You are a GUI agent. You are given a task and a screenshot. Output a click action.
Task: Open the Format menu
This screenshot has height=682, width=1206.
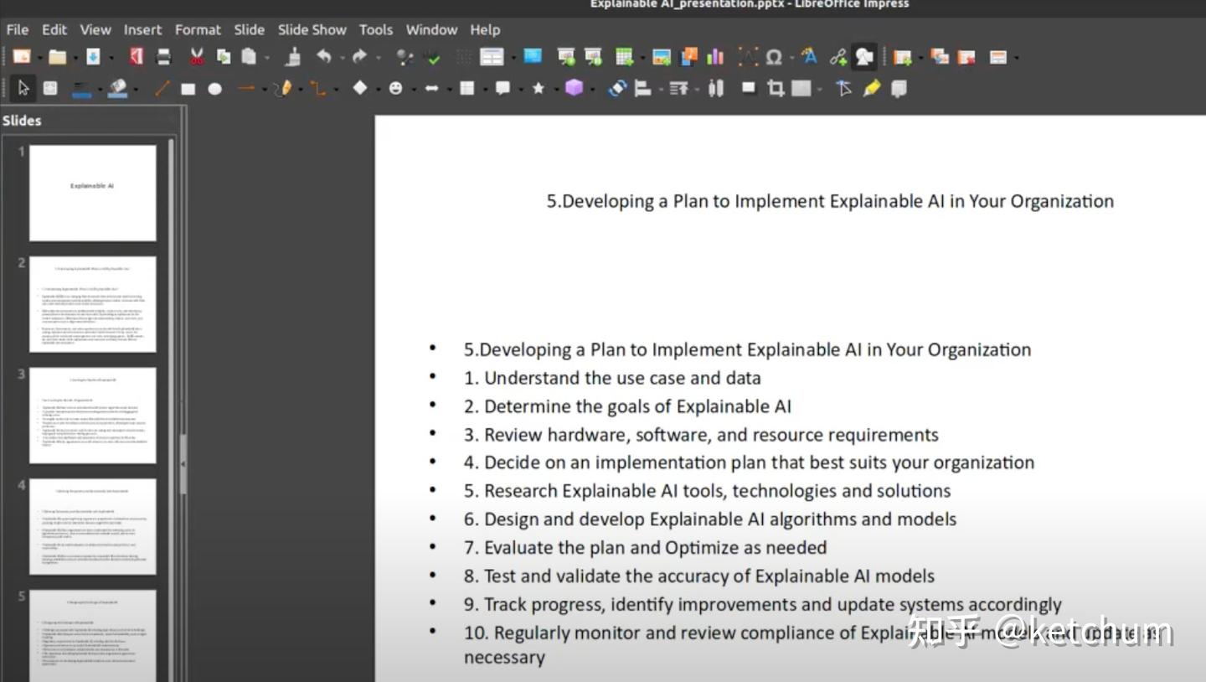pyautogui.click(x=198, y=29)
